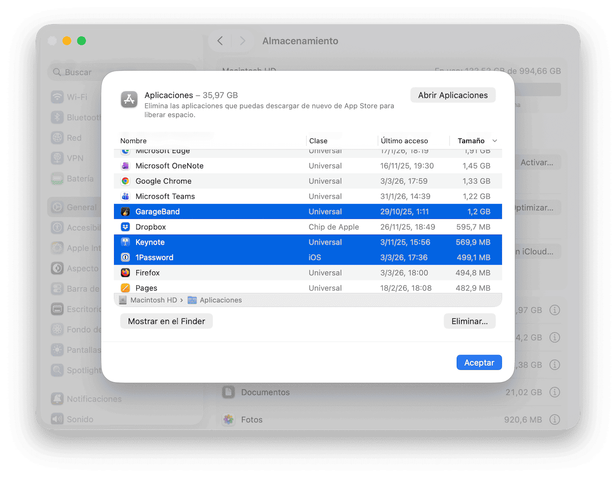Screen dimensions: 616x477
Task: Select the 1Password row name
Action: coord(154,258)
